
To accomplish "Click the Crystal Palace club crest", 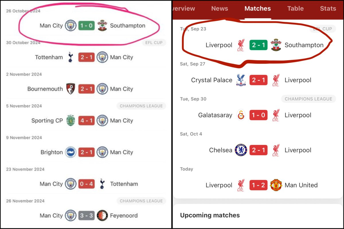I will click(241, 80).
